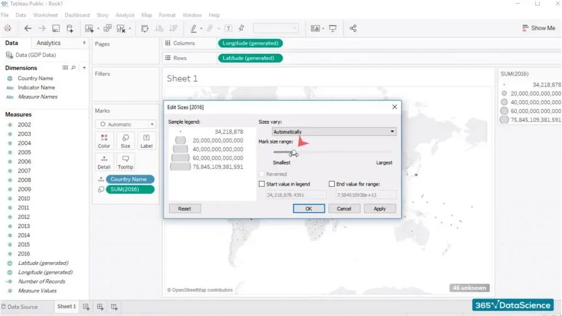Click the Mark size range slider handle
562x316 pixels.
[x=294, y=152]
